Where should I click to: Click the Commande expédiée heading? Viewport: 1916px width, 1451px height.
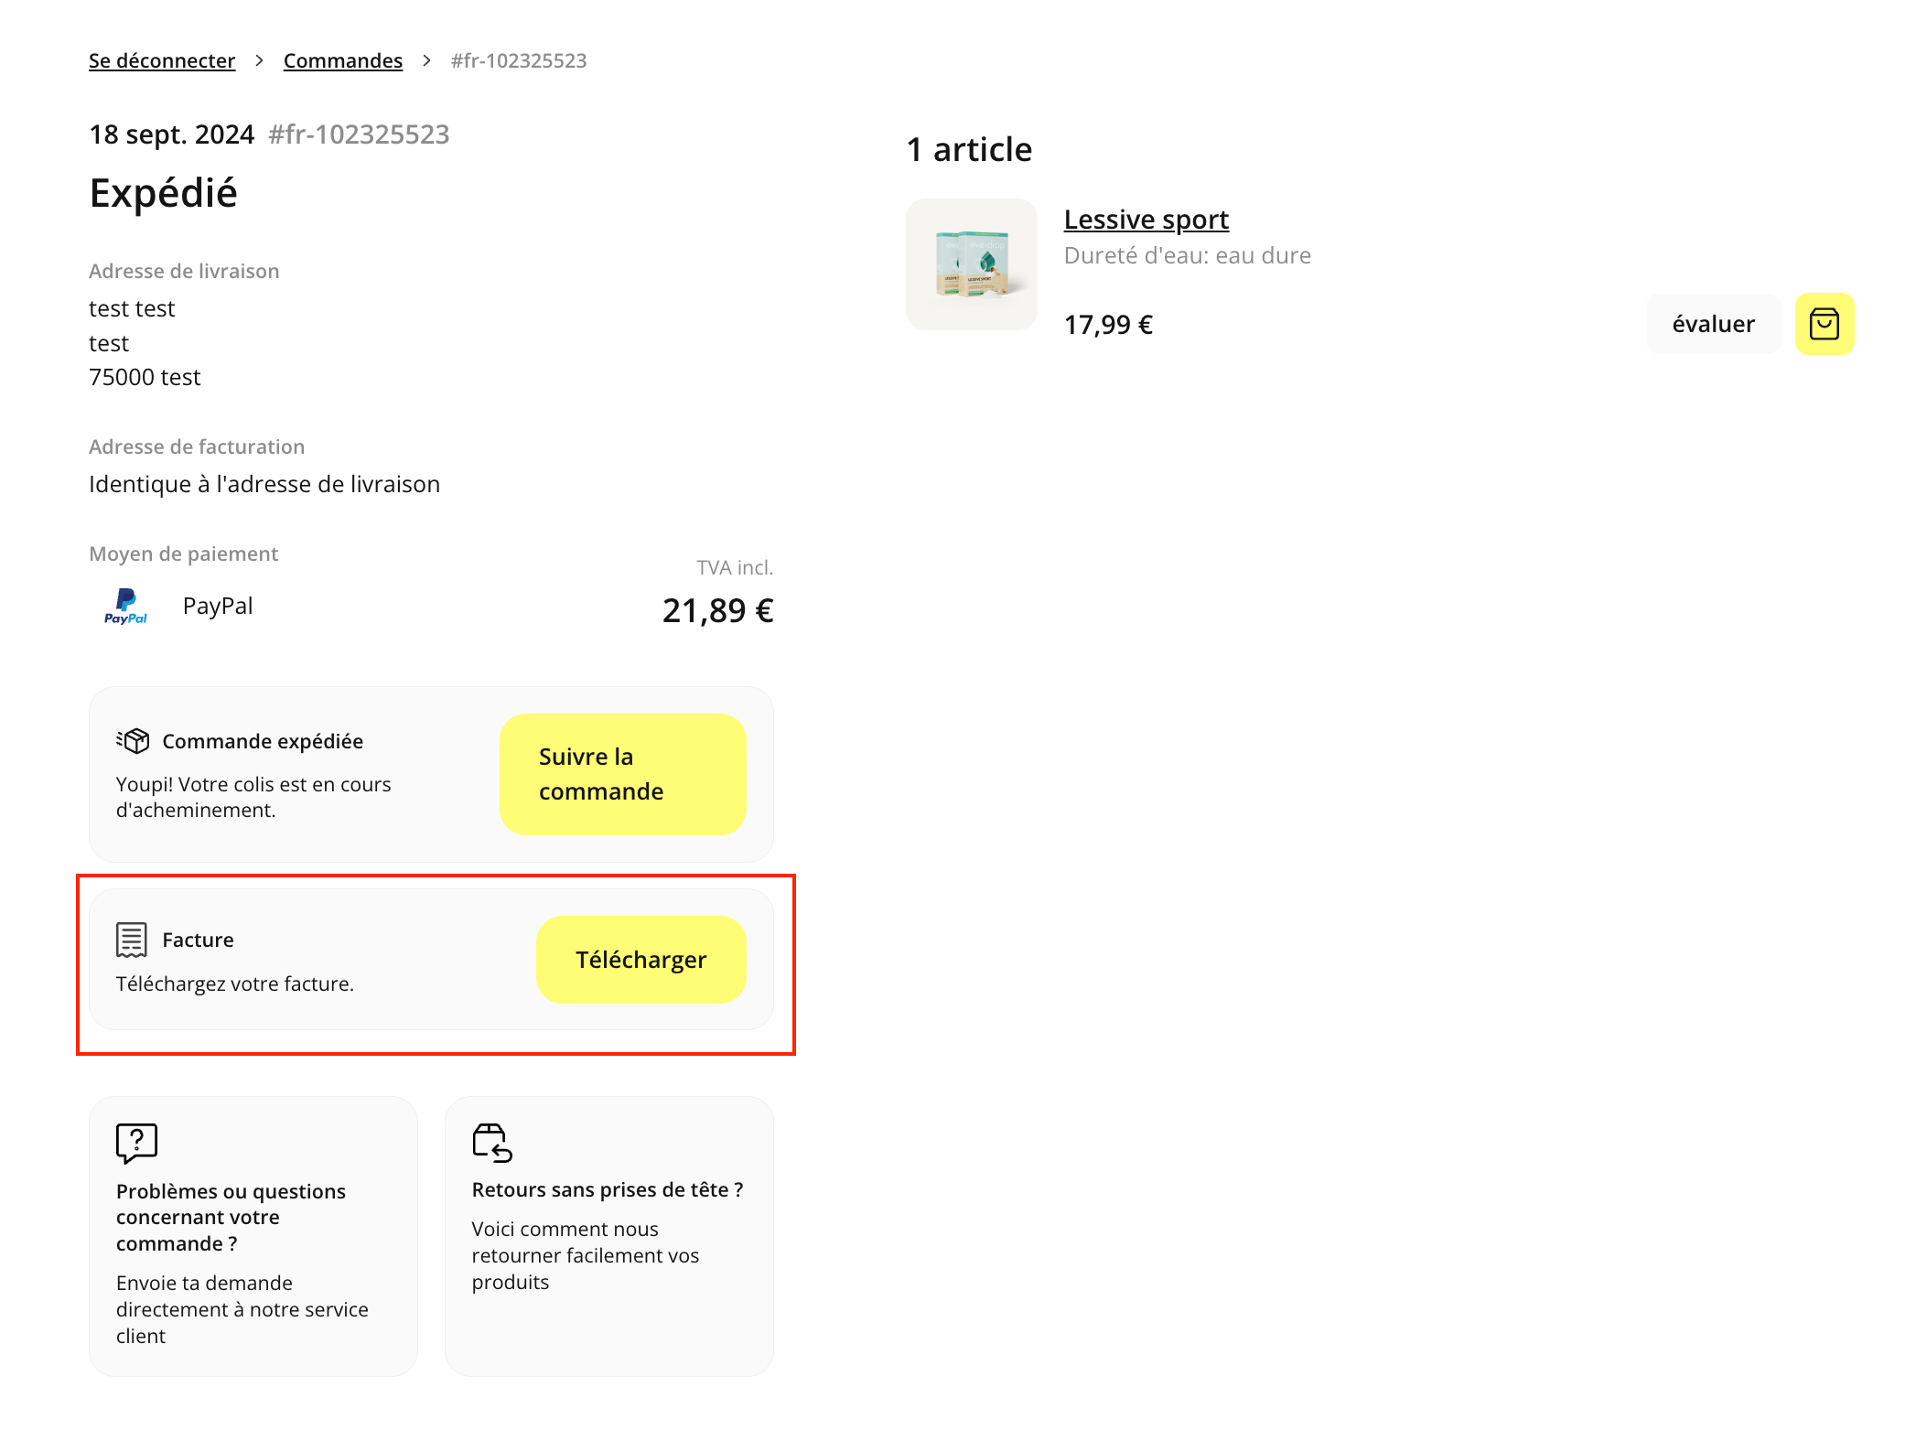263,741
